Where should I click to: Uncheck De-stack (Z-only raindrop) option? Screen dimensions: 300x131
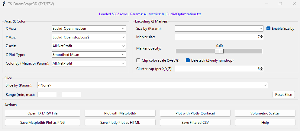click(x=188, y=60)
